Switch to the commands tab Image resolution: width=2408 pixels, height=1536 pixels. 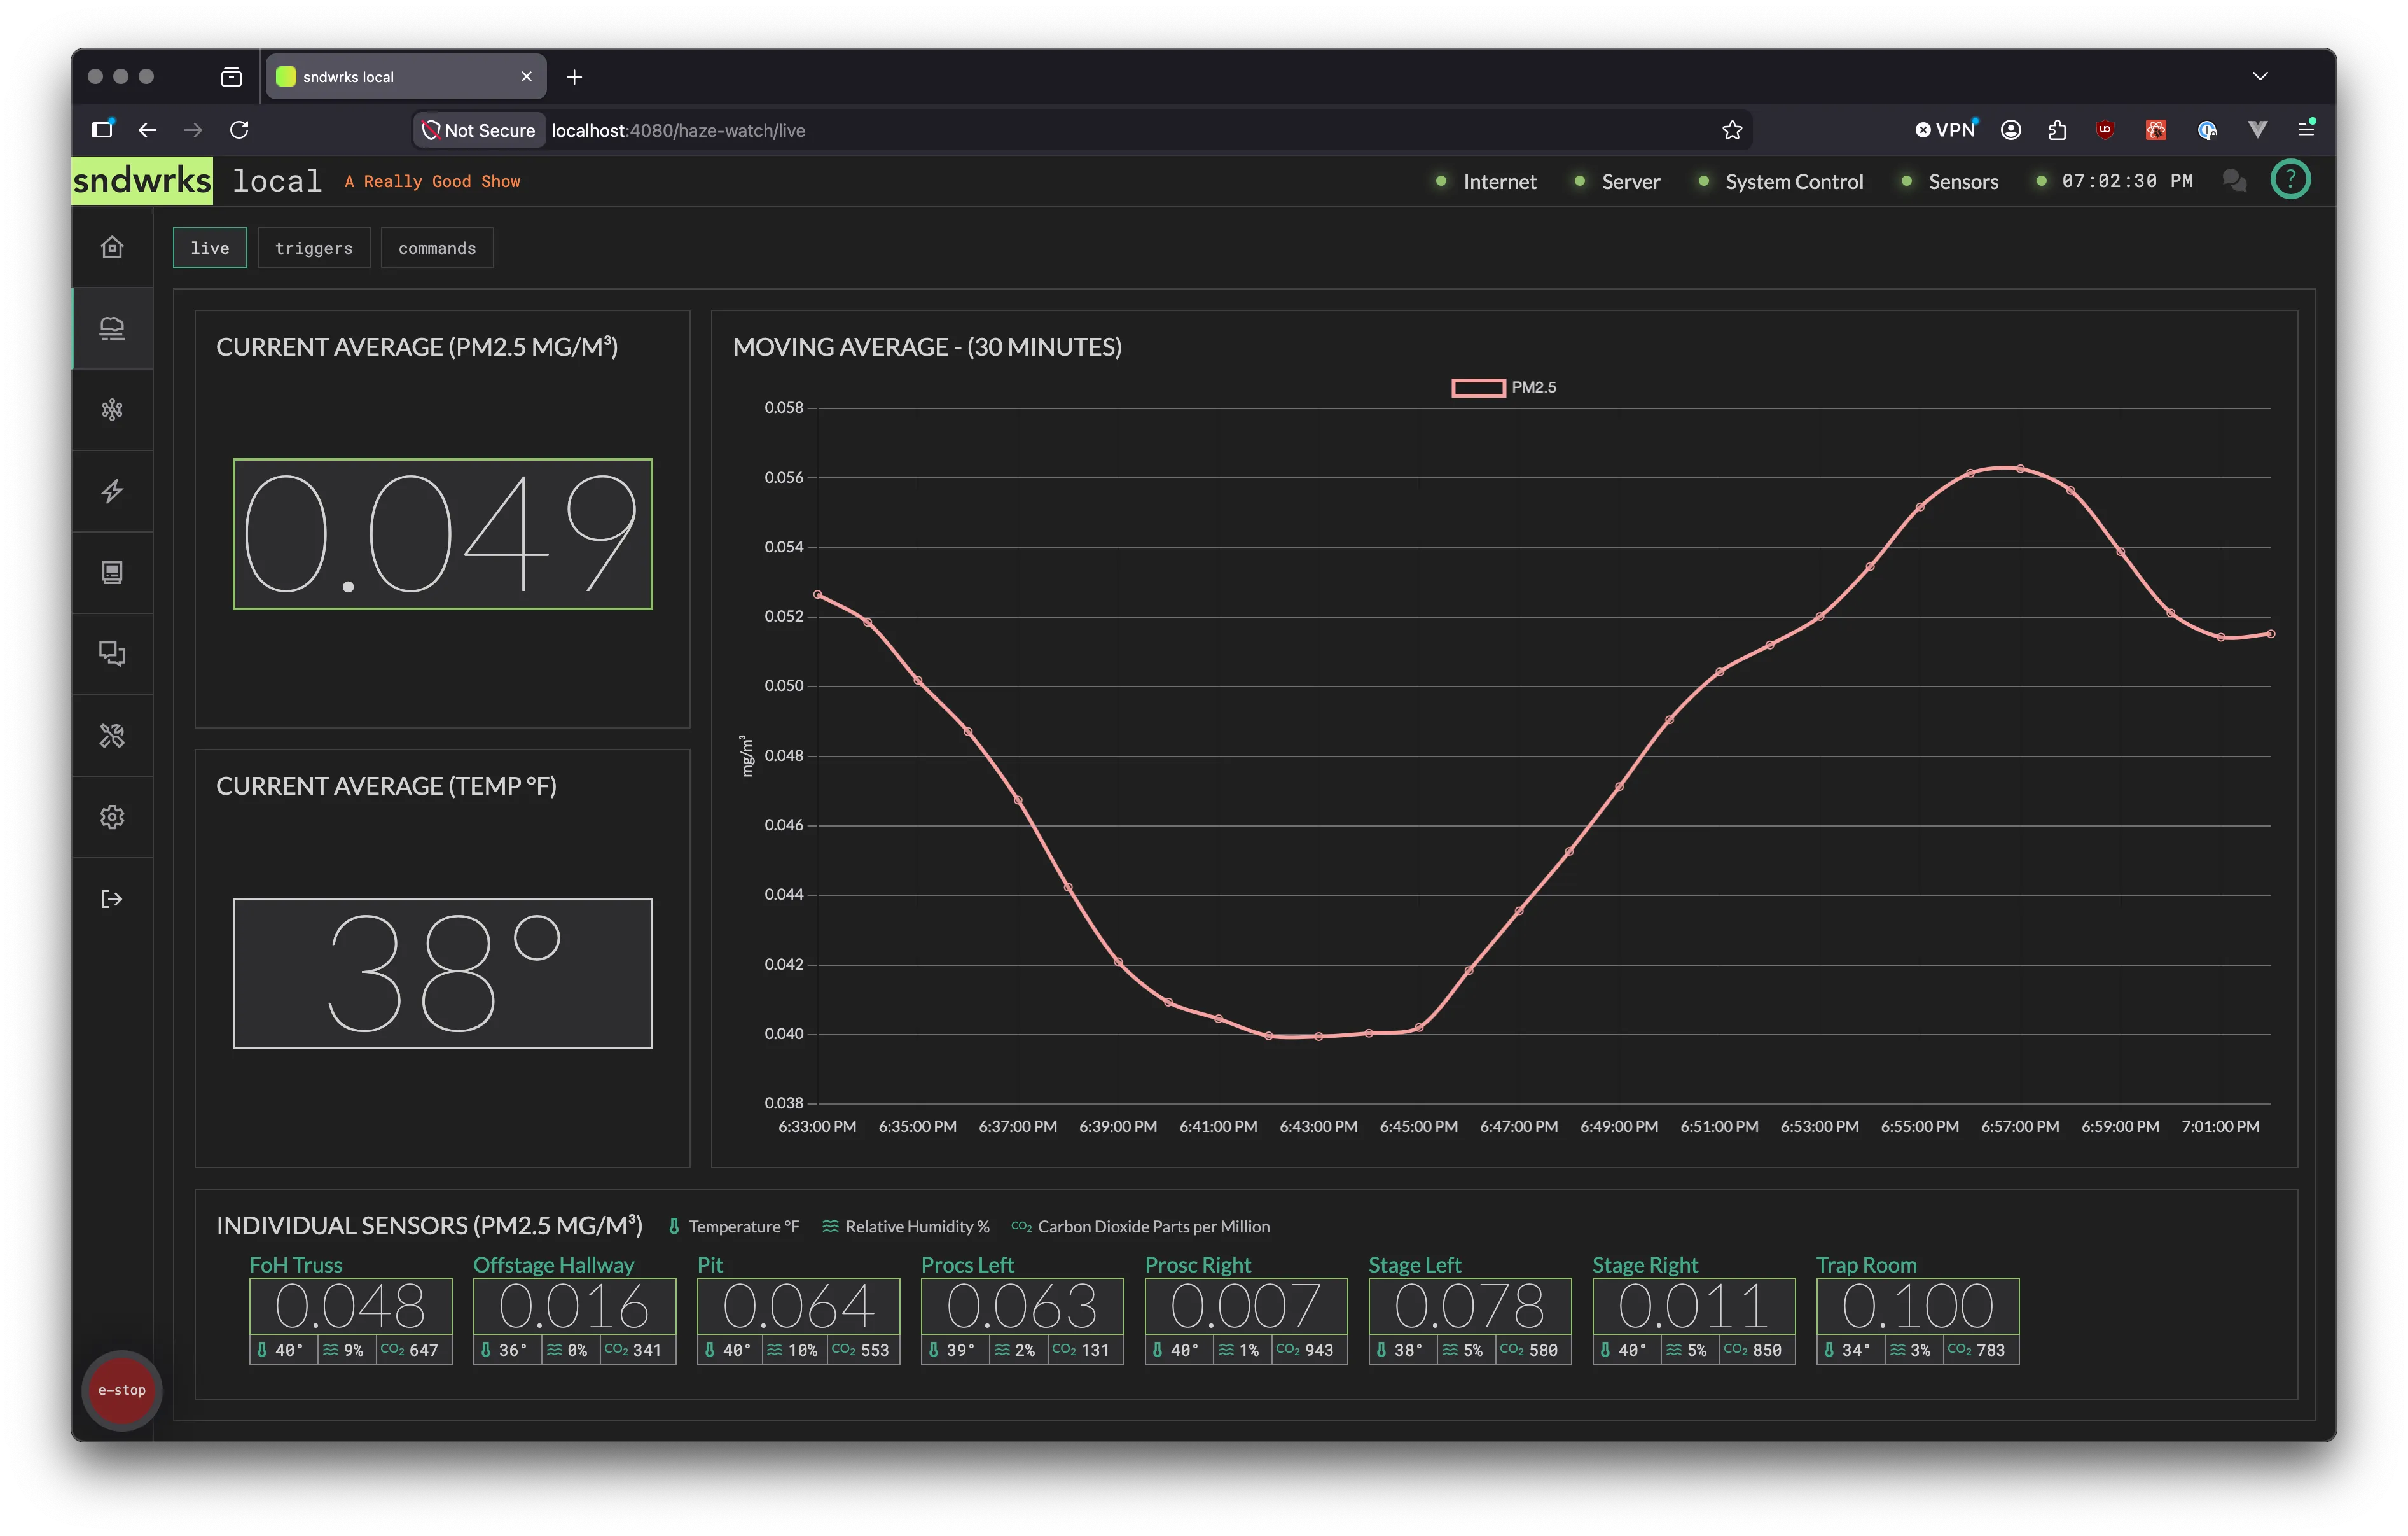(437, 248)
